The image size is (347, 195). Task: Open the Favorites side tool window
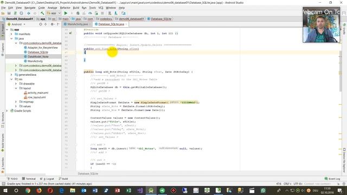pos(3,165)
